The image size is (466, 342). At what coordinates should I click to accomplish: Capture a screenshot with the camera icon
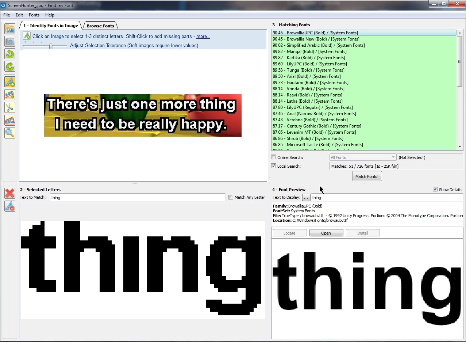point(10,41)
